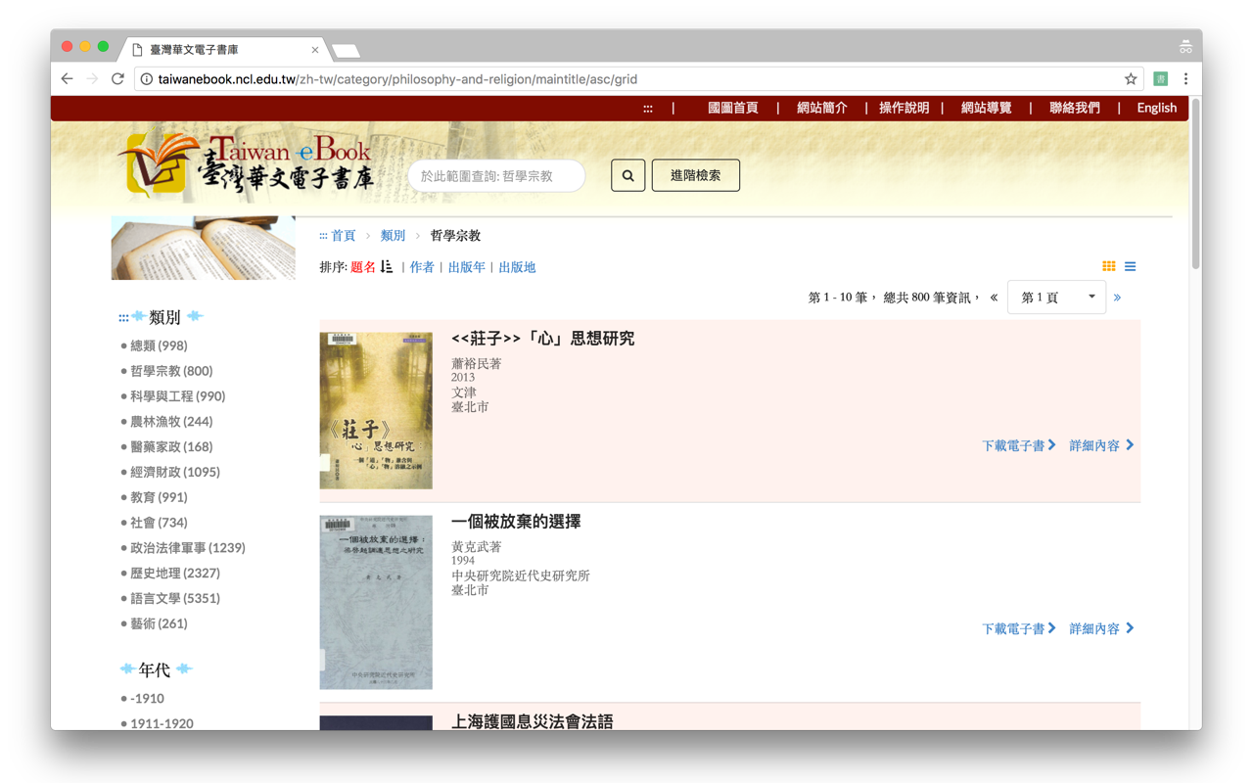The image size is (1253, 783).
Task: Open title <<莊子>>「心」思想研究
Action: [542, 339]
